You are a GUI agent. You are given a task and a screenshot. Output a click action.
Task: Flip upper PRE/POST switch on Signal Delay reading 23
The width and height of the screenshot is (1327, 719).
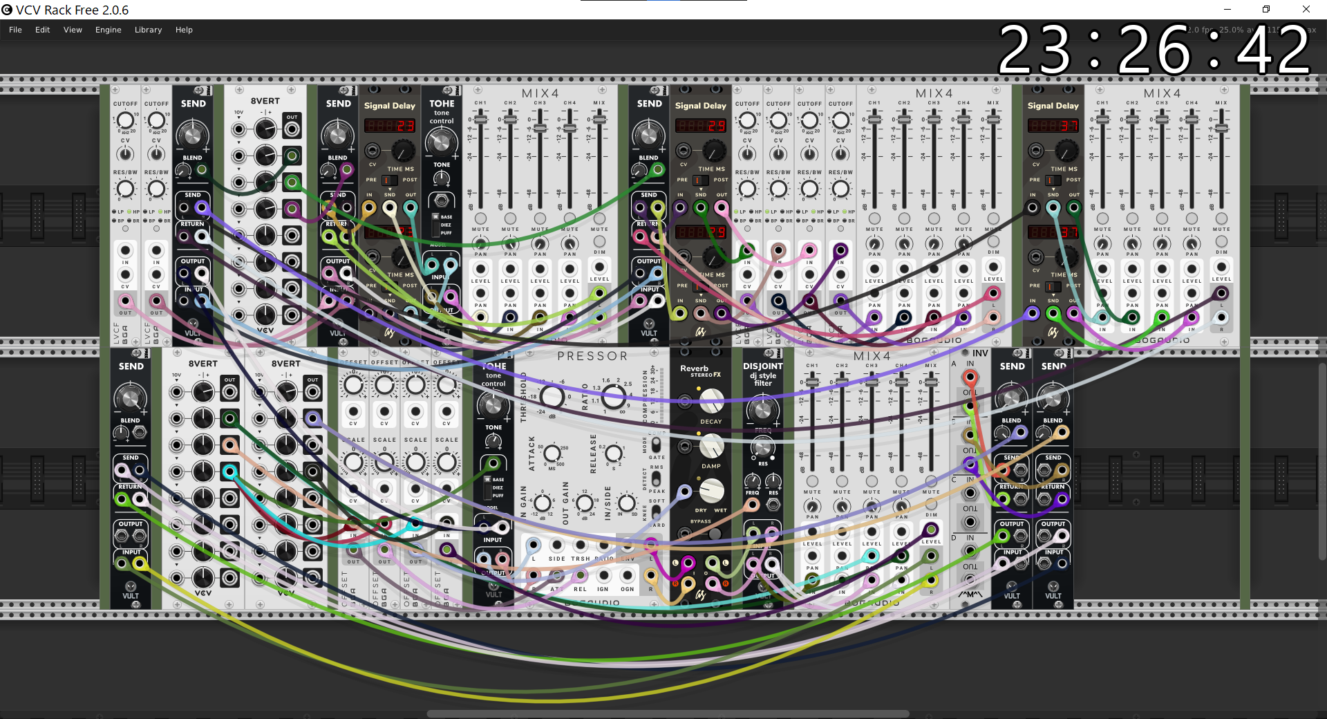tap(390, 180)
